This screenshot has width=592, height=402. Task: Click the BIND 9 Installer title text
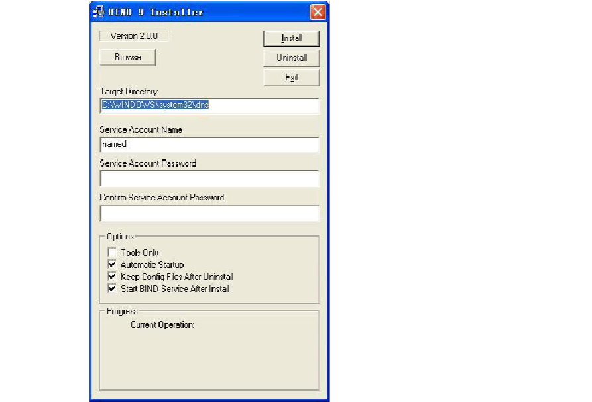point(156,12)
